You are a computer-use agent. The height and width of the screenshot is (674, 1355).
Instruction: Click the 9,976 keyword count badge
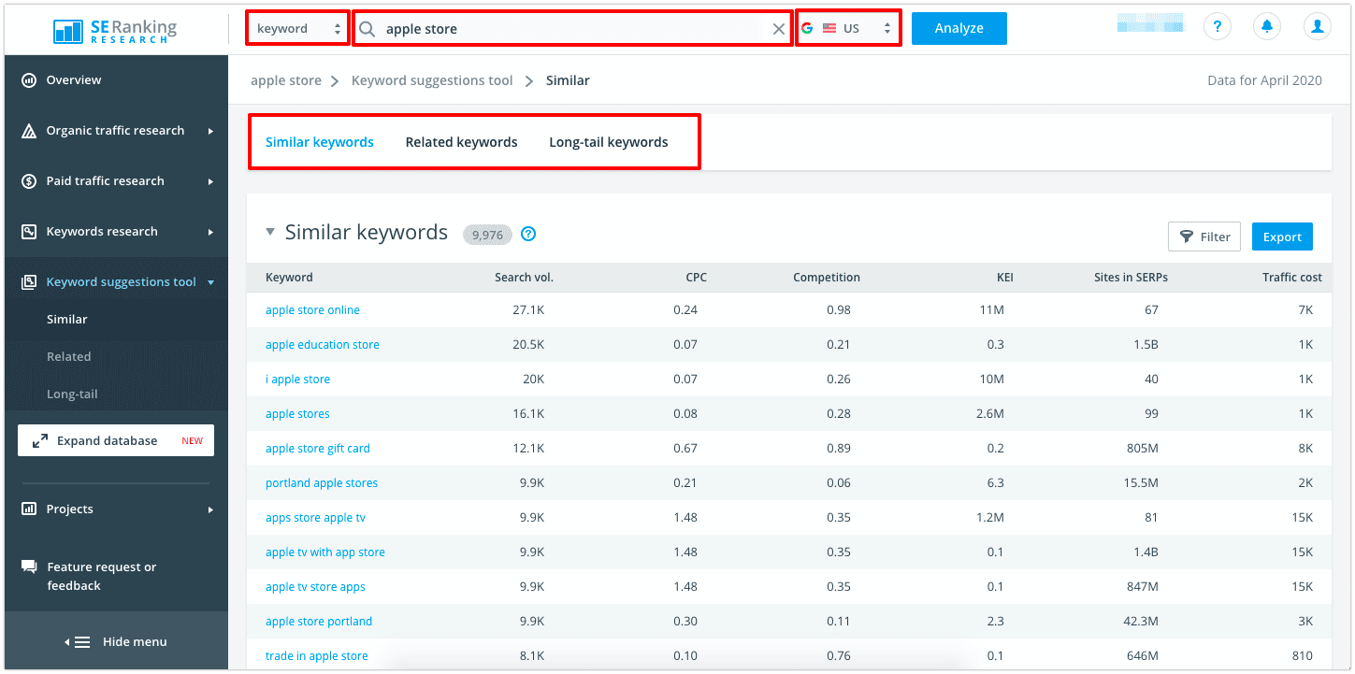click(487, 235)
